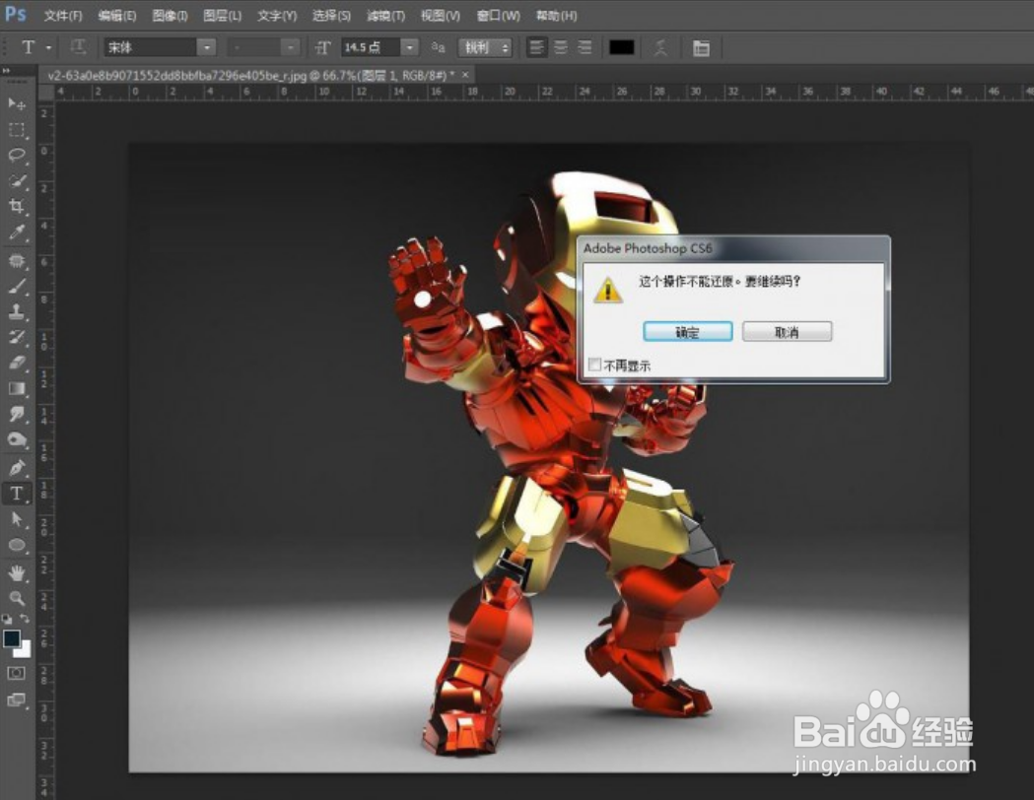
Task: Open the 14.5 点 font size dropdown
Action: [x=410, y=47]
